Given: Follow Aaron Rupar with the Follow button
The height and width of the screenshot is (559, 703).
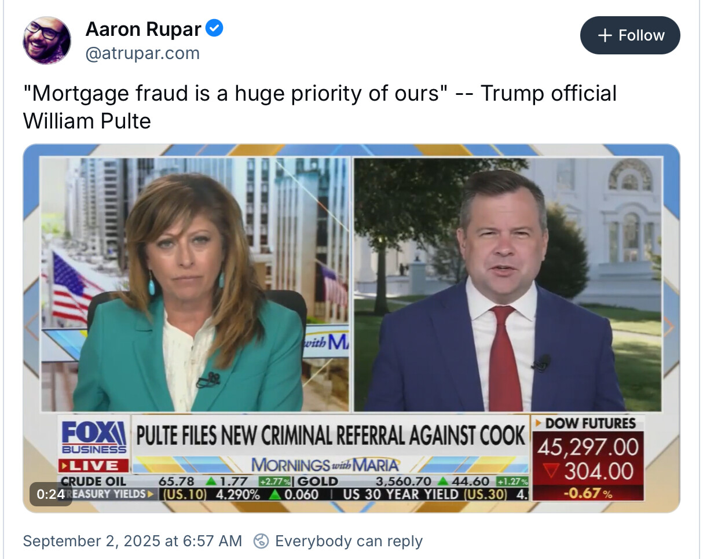Looking at the screenshot, I should point(630,35).
